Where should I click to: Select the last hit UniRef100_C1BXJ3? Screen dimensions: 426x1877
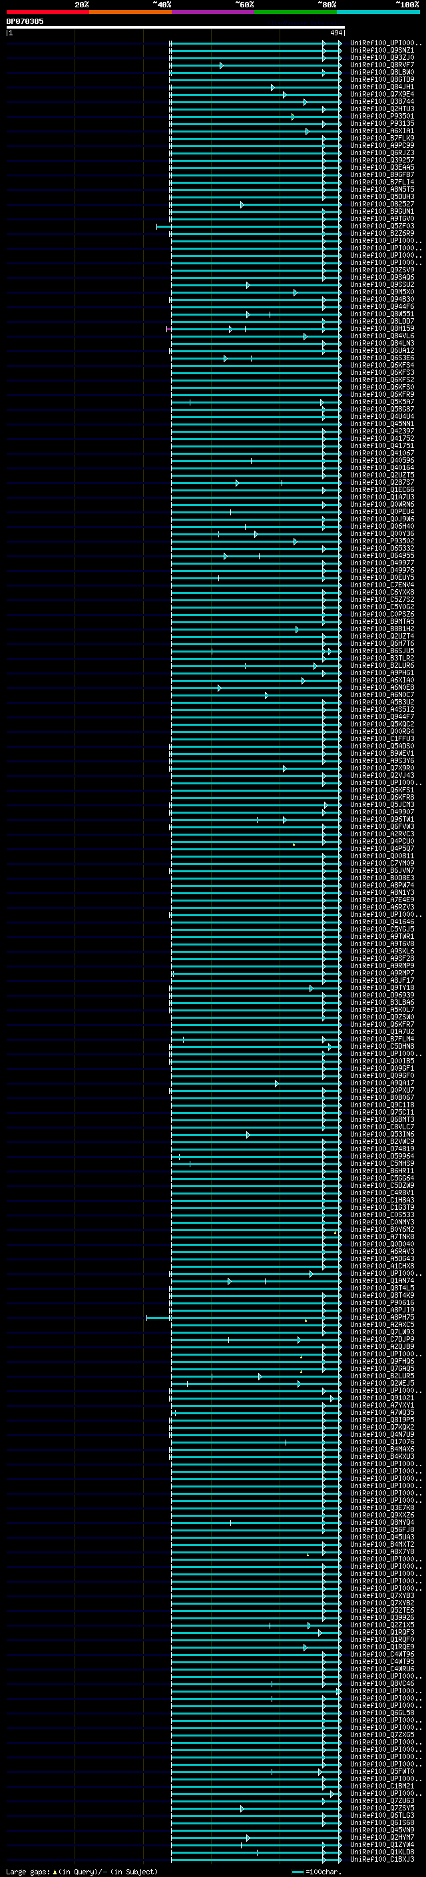coord(382,1859)
